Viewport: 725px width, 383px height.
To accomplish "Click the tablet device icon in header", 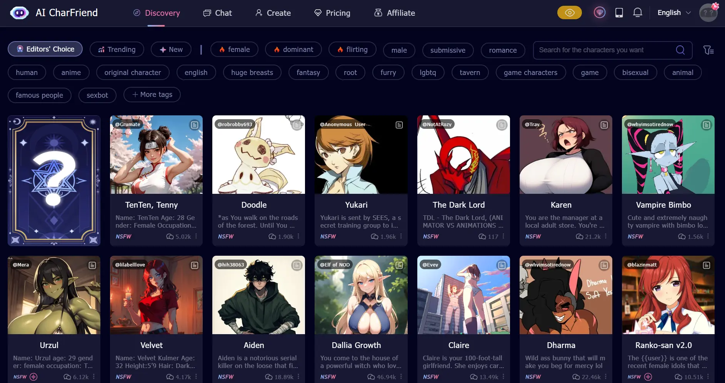I will coord(619,13).
